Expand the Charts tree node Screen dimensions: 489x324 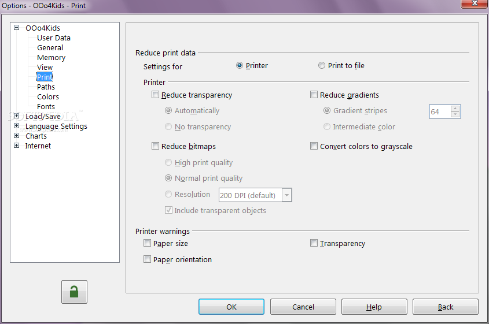(17, 136)
